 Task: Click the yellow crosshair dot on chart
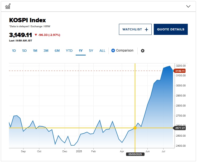(x=135, y=128)
